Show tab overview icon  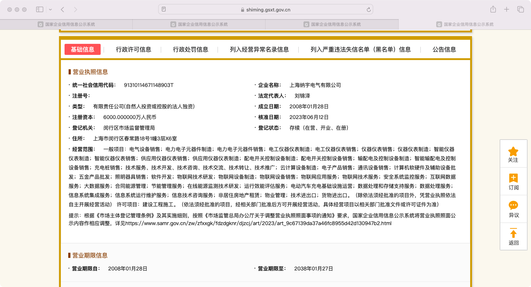(x=520, y=10)
